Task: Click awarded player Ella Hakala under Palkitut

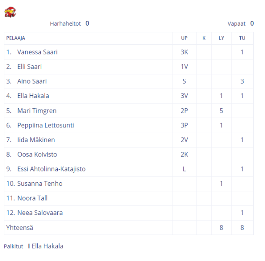Action: pos(47,246)
